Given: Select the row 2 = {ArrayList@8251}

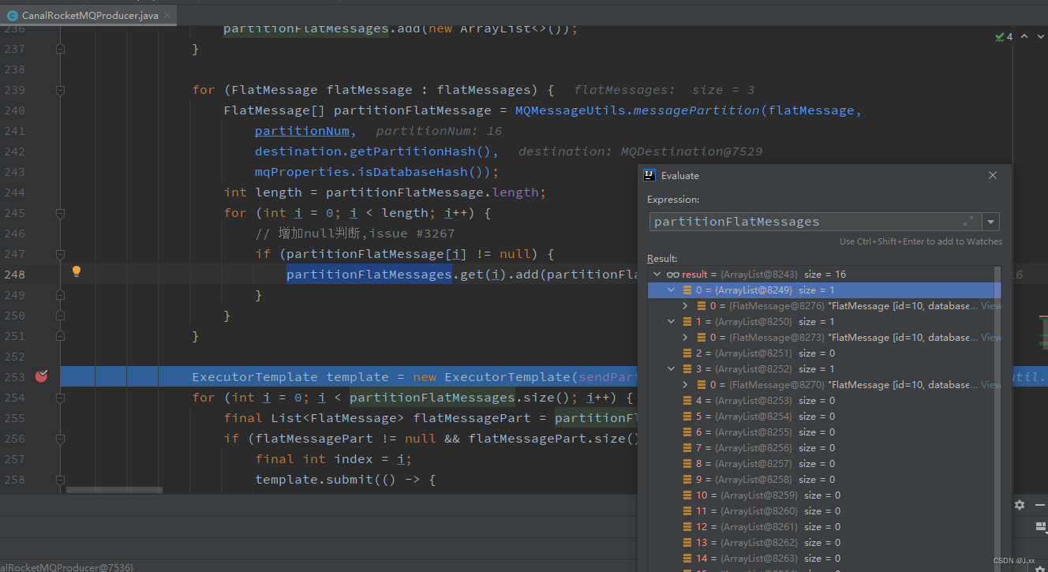Looking at the screenshot, I should 820,353.
